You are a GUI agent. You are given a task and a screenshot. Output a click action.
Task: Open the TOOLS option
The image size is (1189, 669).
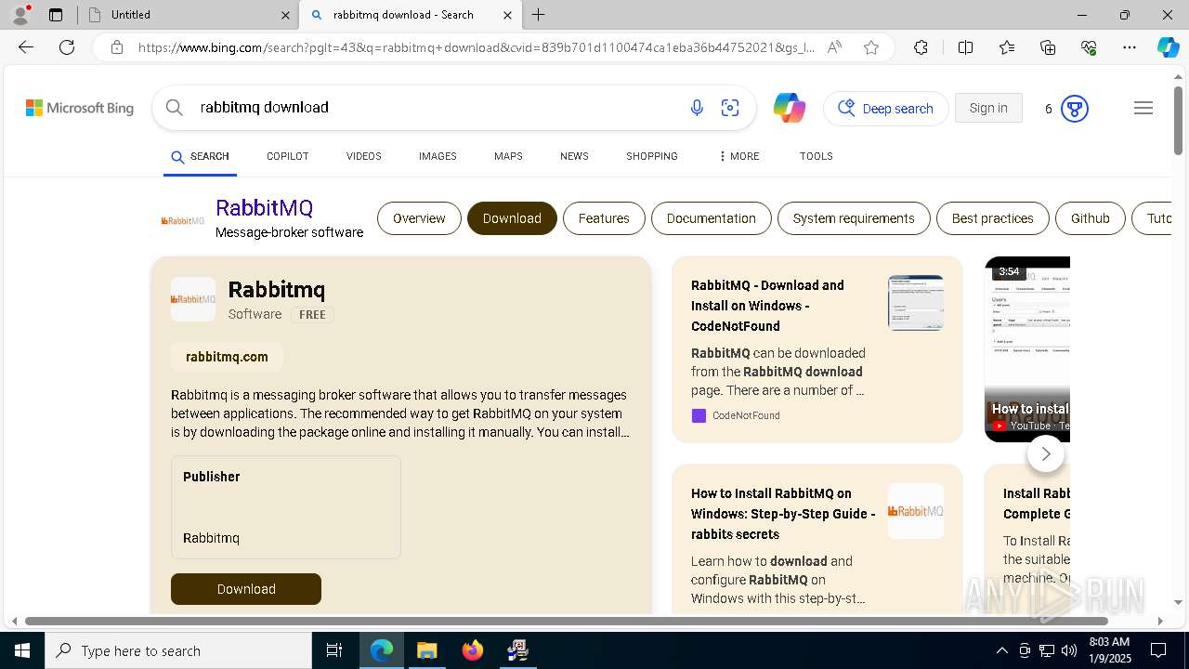816,156
